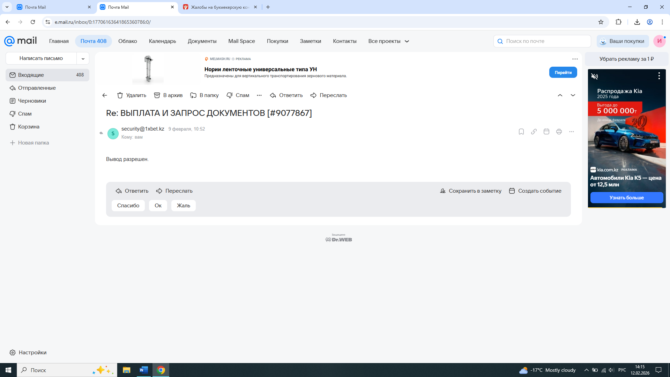Click the bookmark flag icon on email
Screen dimensions: 670x377
click(x=521, y=132)
